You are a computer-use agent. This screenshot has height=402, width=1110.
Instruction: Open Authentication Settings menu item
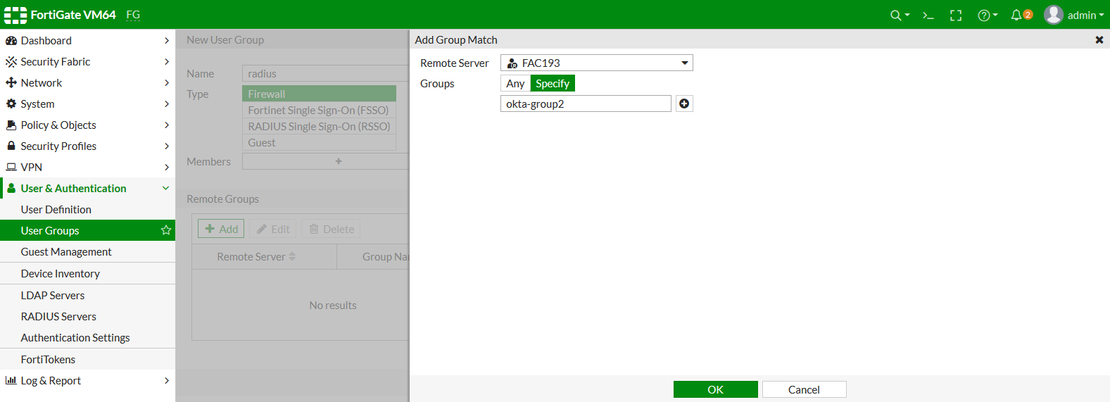point(87,338)
